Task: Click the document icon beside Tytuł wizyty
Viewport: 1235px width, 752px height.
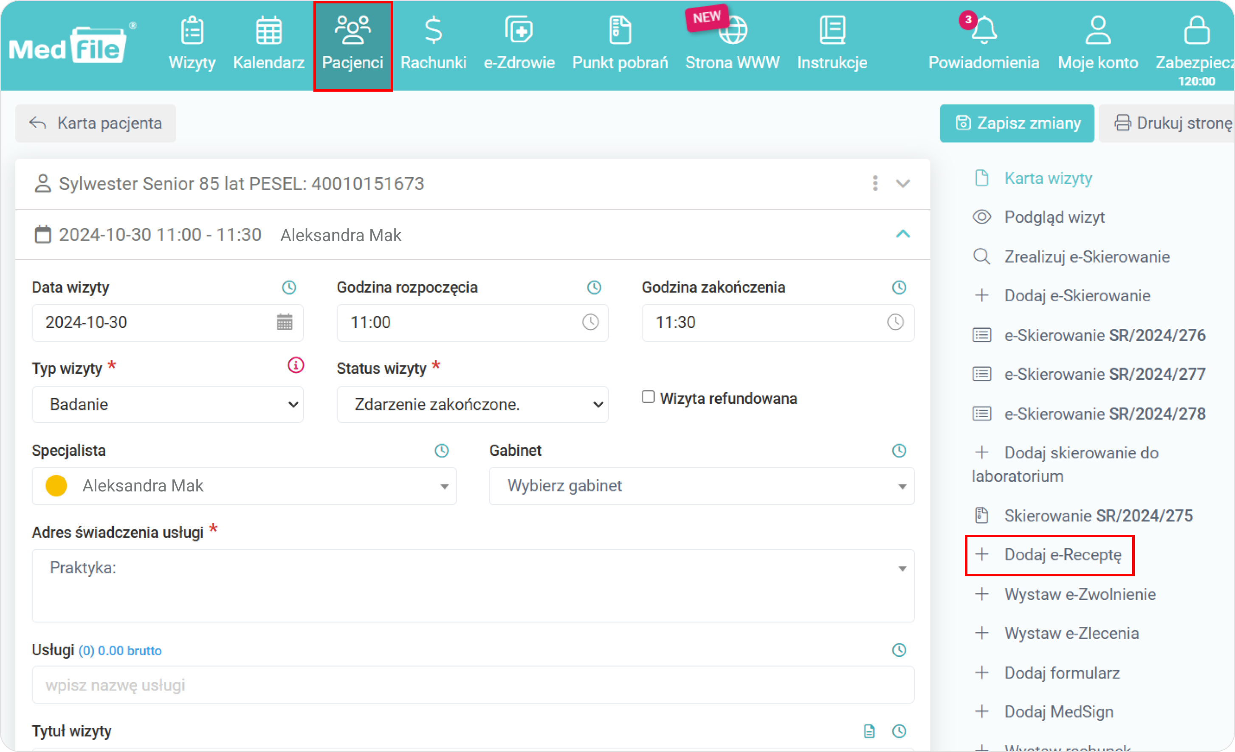Action: 869,731
